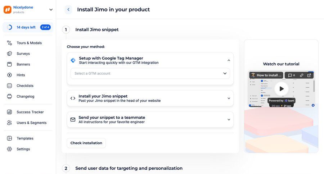Click the Check installation button
This screenshot has height=174, width=324.
point(86,143)
